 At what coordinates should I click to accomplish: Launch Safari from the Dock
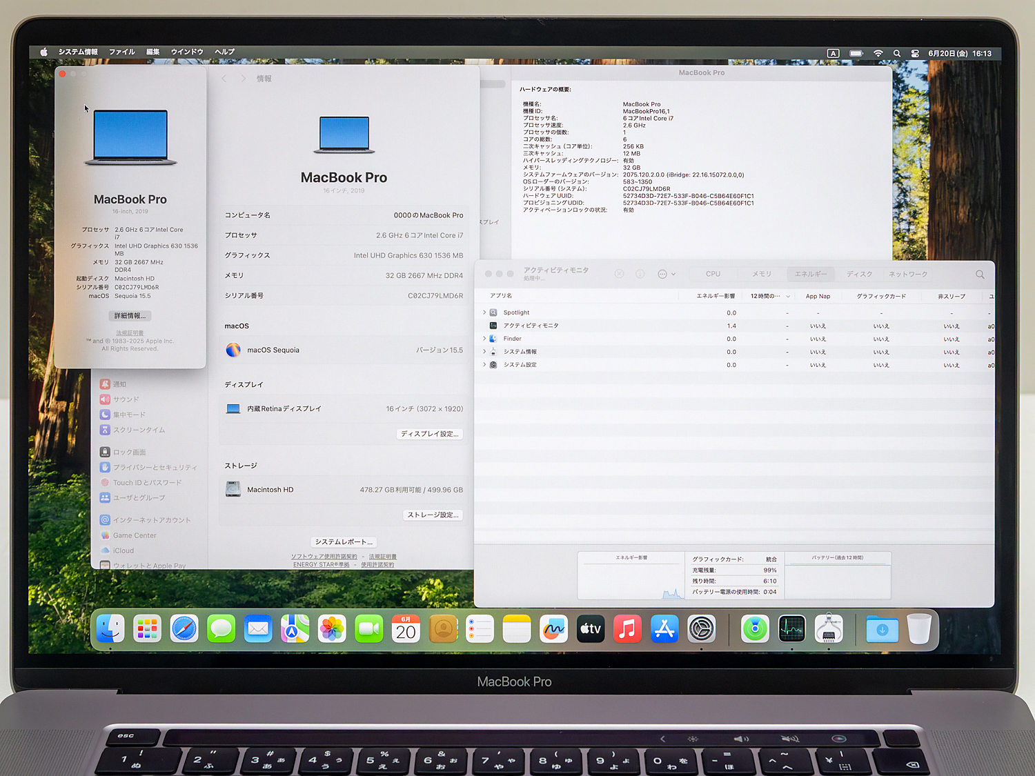(x=184, y=628)
